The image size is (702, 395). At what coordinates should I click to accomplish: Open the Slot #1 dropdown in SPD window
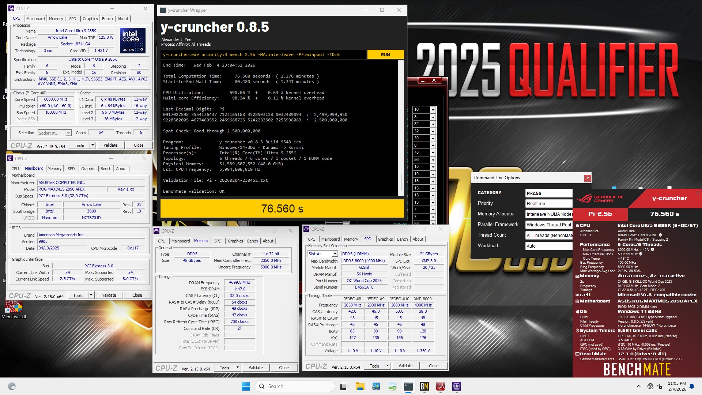click(335, 254)
